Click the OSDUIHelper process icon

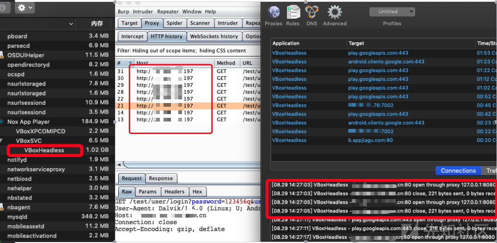tap(2, 55)
